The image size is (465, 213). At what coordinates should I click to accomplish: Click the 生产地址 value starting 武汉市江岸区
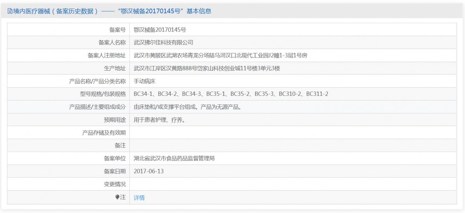[x=207, y=68]
